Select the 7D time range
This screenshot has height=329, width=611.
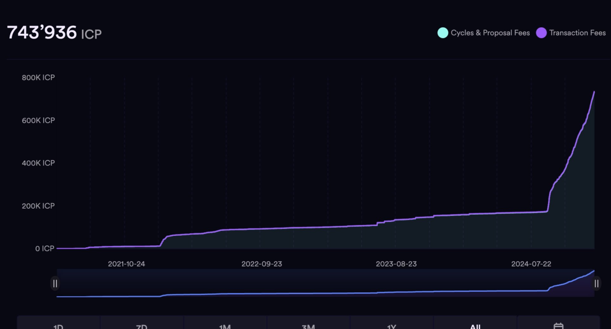point(141,326)
